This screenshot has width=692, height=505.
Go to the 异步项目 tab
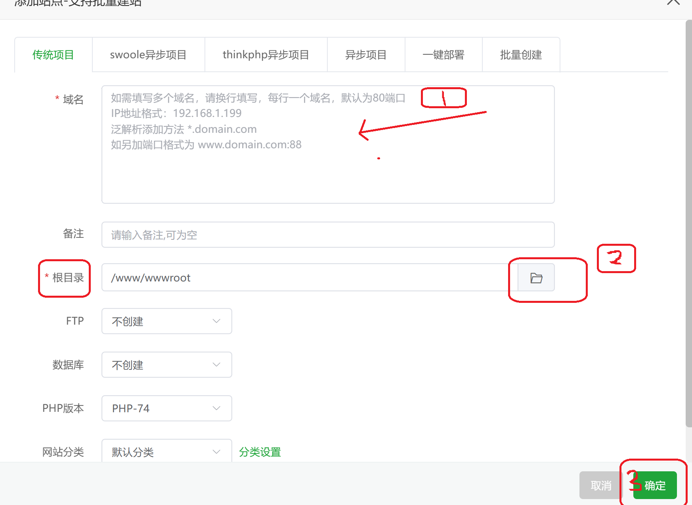(x=366, y=55)
